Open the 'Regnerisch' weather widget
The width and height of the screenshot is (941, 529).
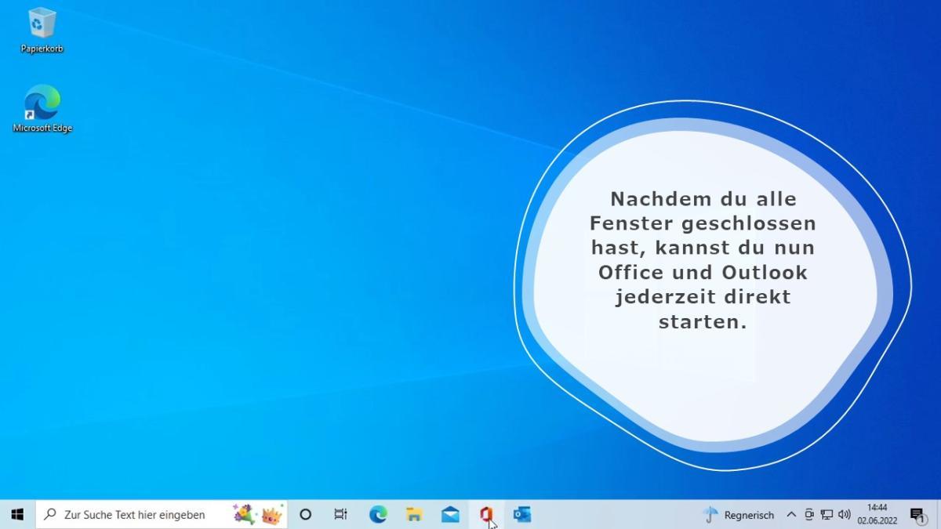point(739,514)
